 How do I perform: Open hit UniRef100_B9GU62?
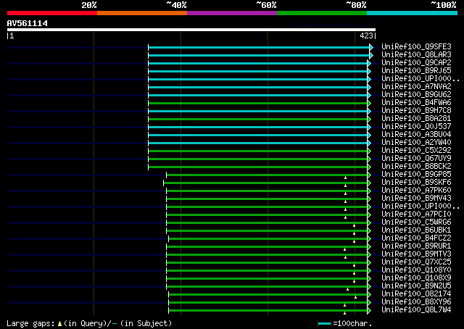point(416,95)
